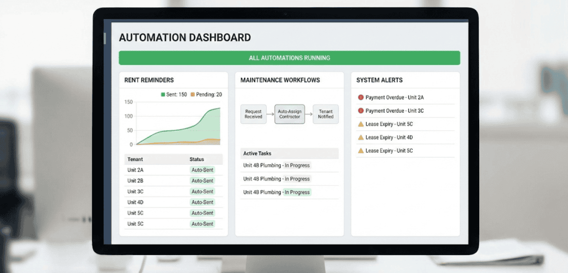
Task: Click the red alert icon for Payment Overdue Unit 3C
Action: 361,111
